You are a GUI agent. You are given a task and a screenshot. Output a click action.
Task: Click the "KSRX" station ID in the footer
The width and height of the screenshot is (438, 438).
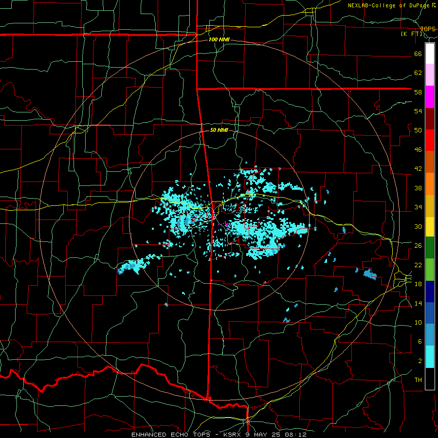click(233, 435)
